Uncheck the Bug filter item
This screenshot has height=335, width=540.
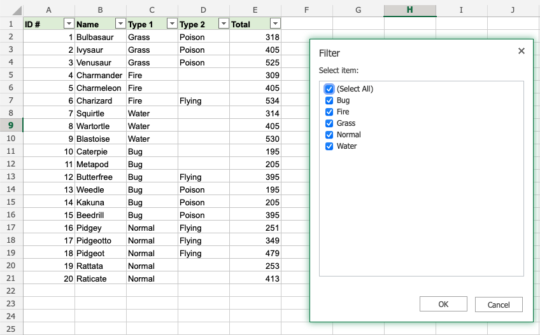[329, 100]
